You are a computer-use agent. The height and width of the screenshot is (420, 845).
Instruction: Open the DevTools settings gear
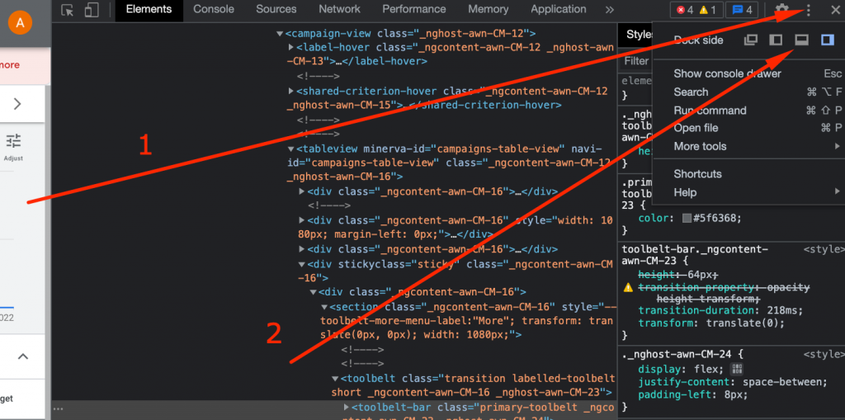click(782, 10)
